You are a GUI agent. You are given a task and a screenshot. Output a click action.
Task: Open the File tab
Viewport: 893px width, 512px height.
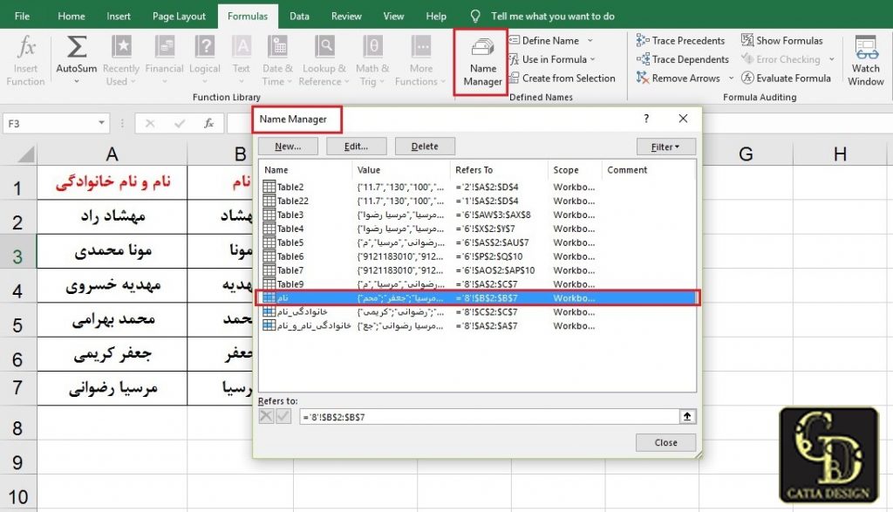(22, 16)
